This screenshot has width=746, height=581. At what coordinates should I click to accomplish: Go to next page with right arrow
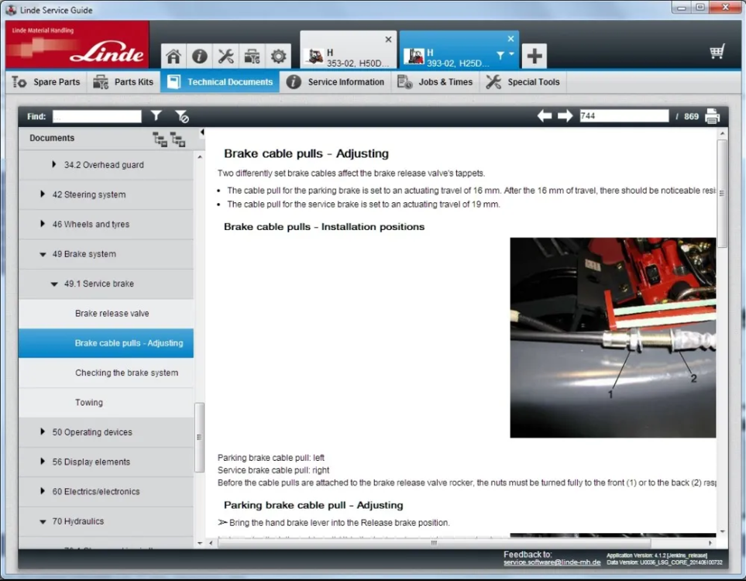565,116
